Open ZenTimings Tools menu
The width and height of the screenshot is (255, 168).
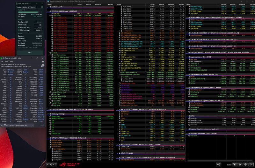[x=6, y=62]
